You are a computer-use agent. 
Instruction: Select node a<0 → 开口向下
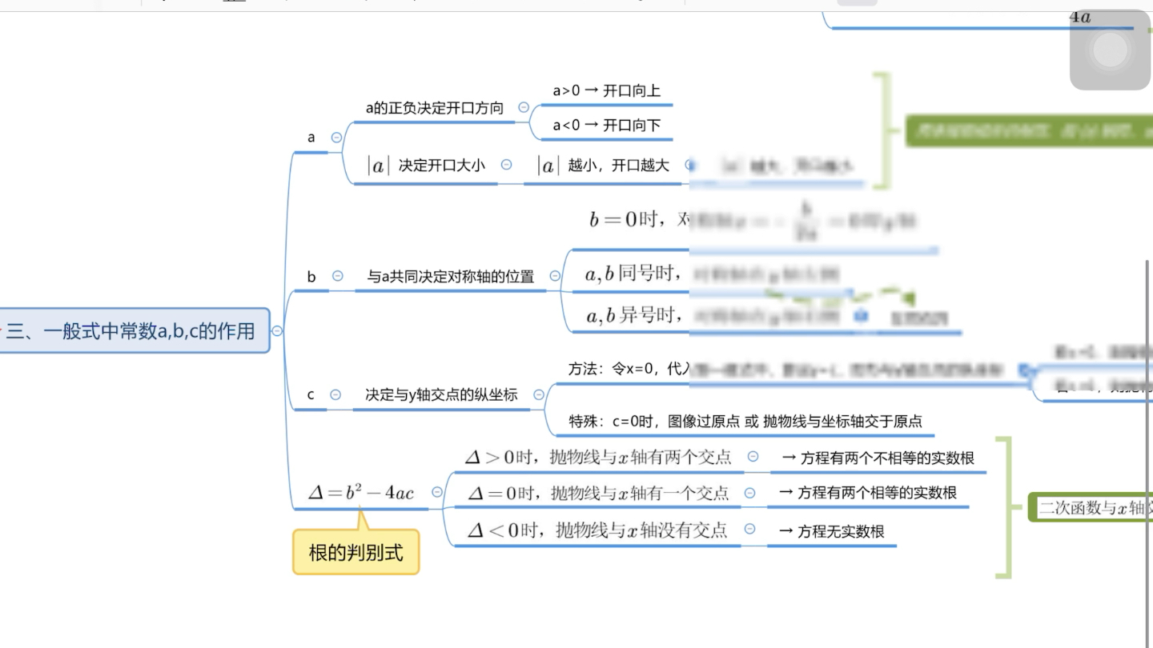click(x=607, y=126)
